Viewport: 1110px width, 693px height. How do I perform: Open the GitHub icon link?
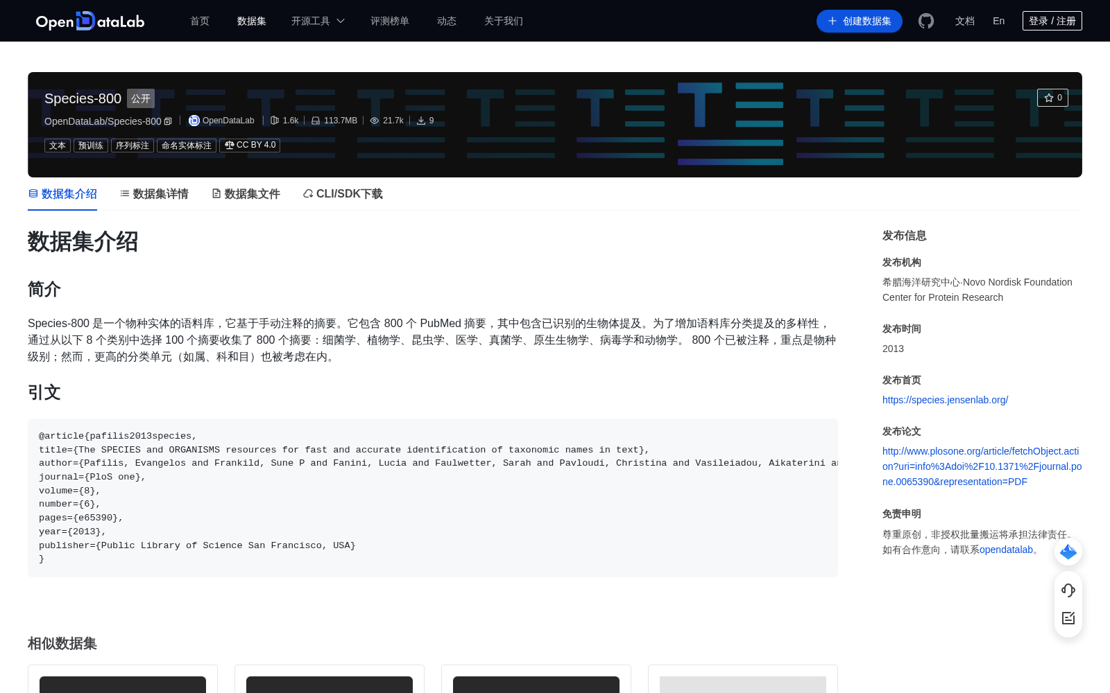click(x=926, y=21)
